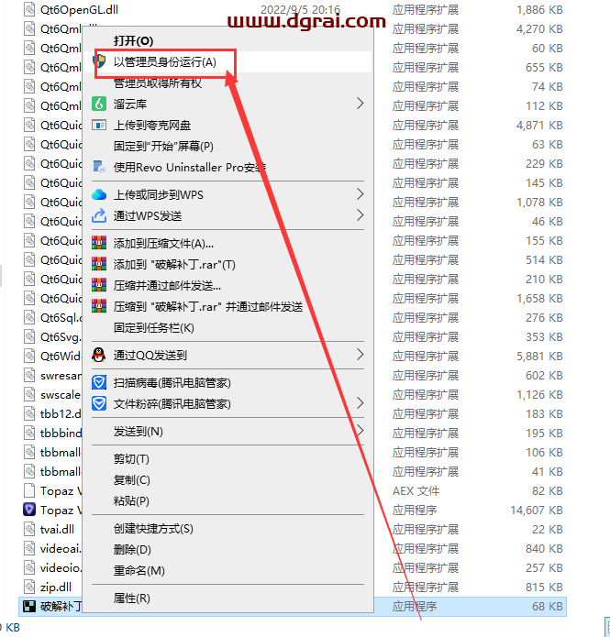This screenshot has width=610, height=637.
Task: Expand the 文件粉碎(腾讯电脑管家) submenu arrow
Action: click(x=360, y=403)
